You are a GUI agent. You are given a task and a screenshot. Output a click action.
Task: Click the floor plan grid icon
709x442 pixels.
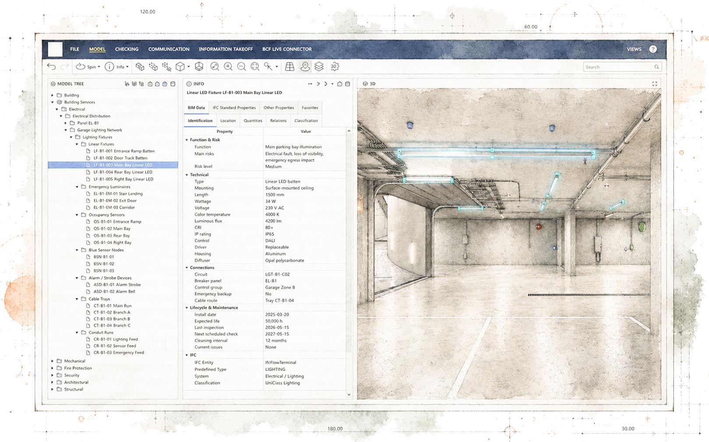289,67
